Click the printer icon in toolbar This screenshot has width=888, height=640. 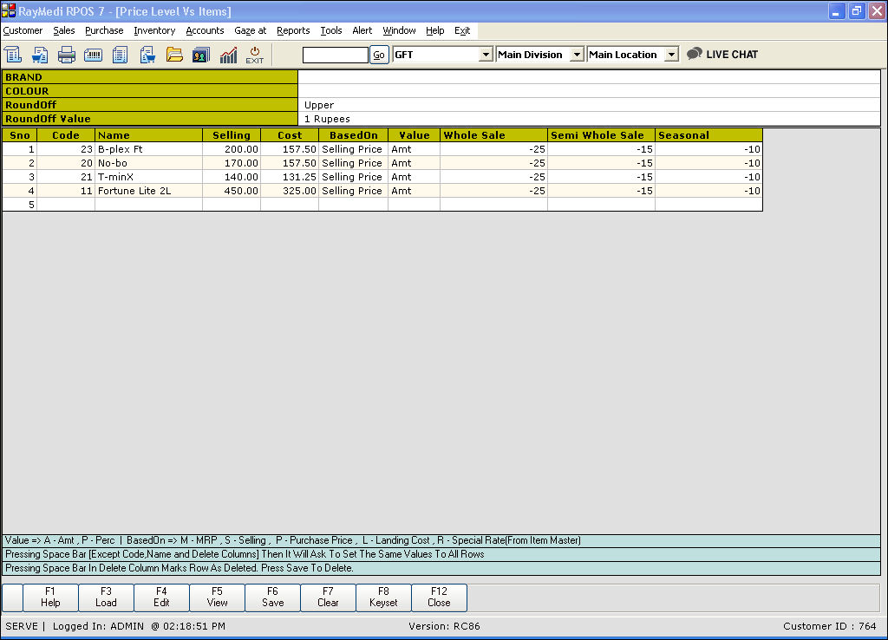pyautogui.click(x=67, y=55)
